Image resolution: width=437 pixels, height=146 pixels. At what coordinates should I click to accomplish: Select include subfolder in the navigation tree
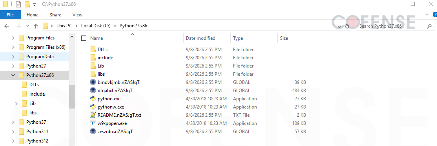coord(37,94)
